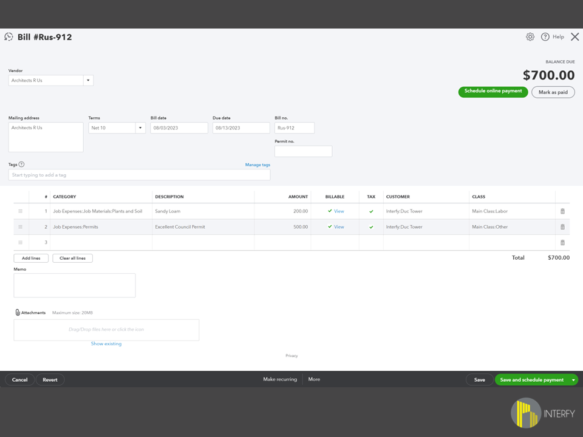
Task: Expand Save and schedule payment arrow
Action: pos(573,380)
